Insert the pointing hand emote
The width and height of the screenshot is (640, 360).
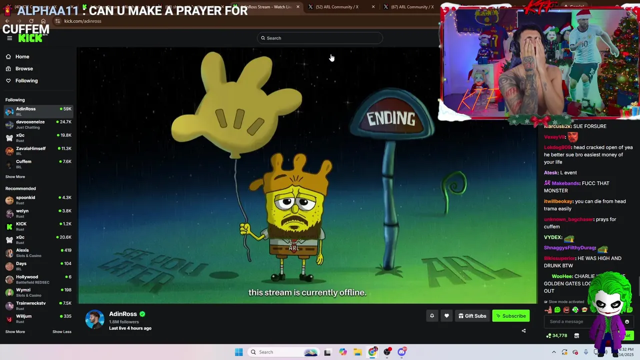pos(549,309)
